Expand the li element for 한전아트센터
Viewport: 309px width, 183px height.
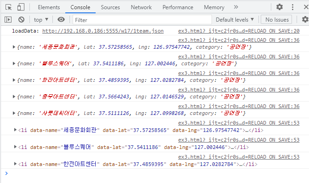coord(15,164)
